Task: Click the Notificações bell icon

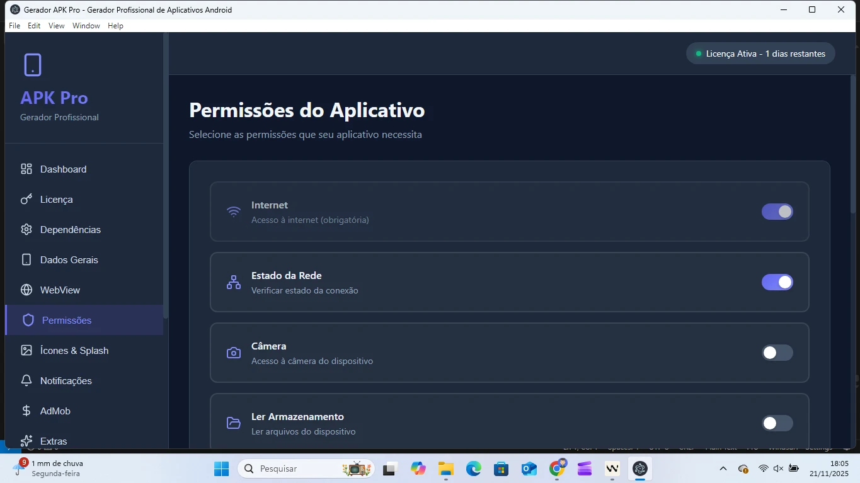Action: tap(26, 380)
